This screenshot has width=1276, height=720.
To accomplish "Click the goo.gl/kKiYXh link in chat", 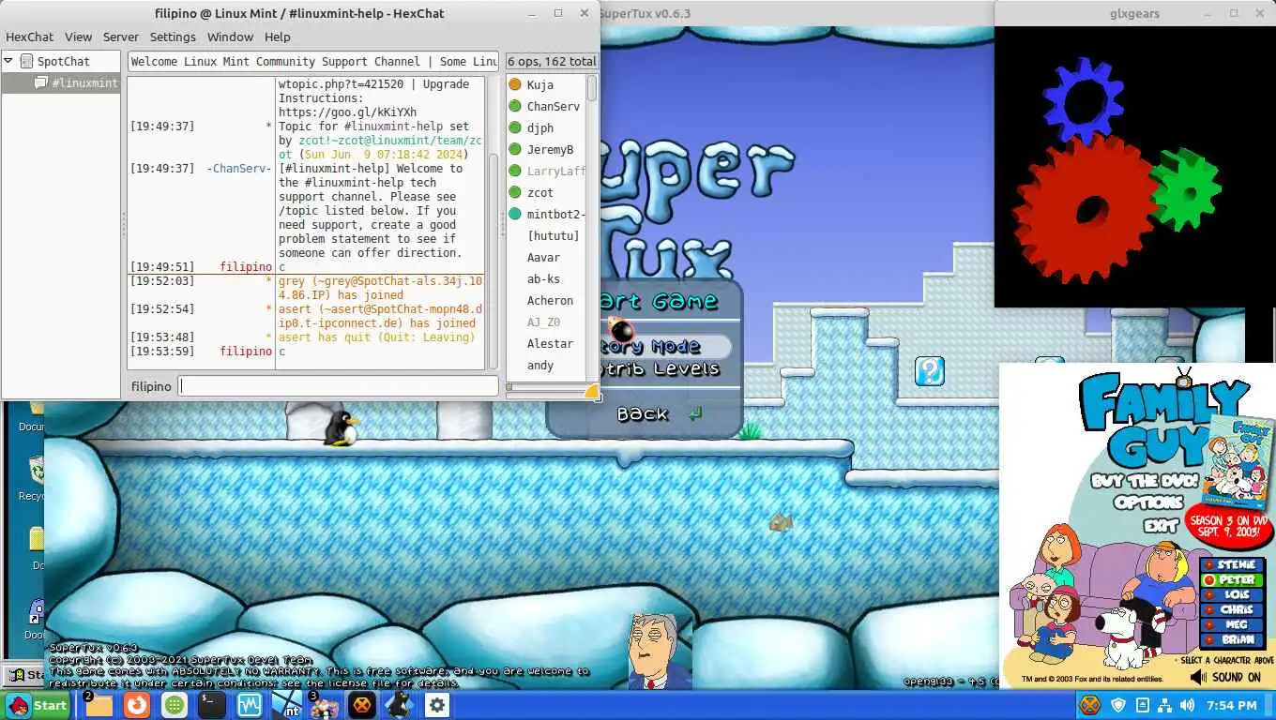I will coord(347,112).
